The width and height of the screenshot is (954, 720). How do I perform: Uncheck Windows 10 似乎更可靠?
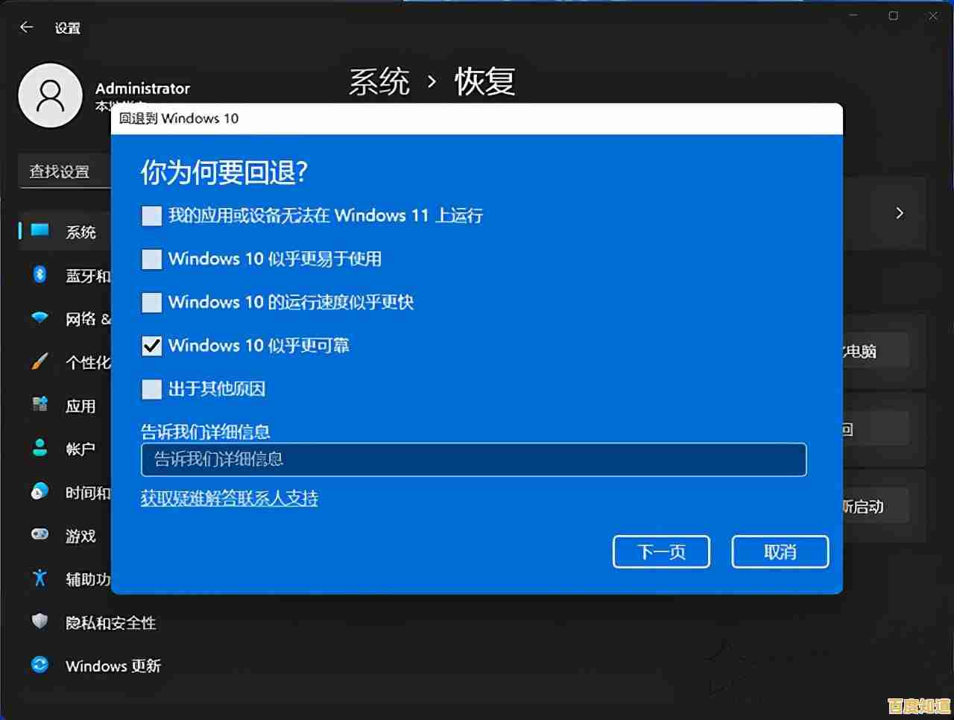point(151,345)
